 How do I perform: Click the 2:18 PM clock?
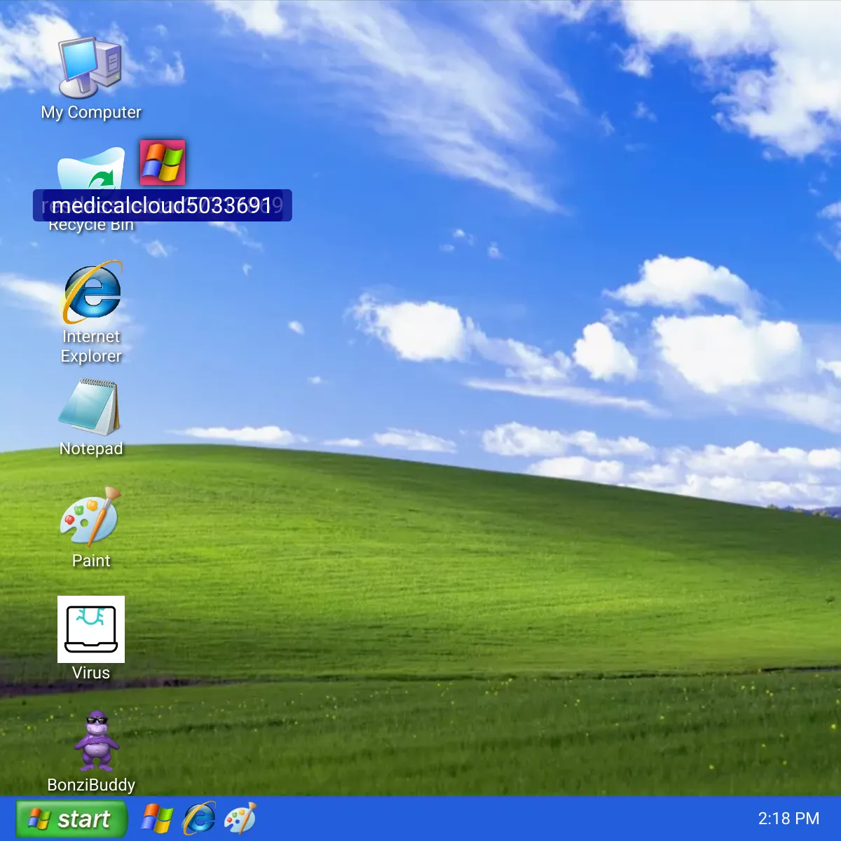(789, 819)
